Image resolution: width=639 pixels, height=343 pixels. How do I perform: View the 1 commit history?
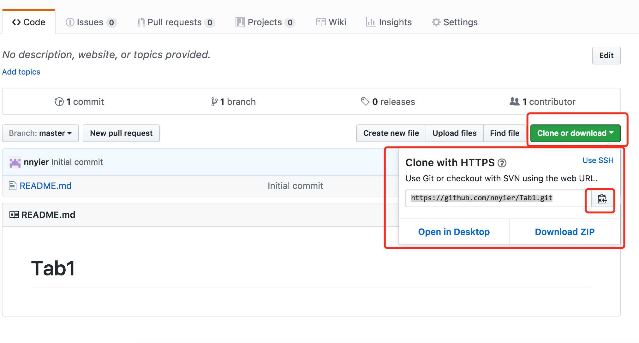[79, 102]
